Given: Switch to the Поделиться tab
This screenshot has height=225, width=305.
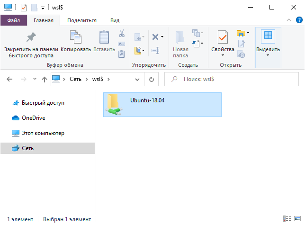Looking at the screenshot, I should (x=82, y=20).
